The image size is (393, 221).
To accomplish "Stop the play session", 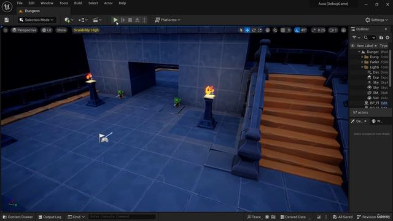I will coord(130,20).
